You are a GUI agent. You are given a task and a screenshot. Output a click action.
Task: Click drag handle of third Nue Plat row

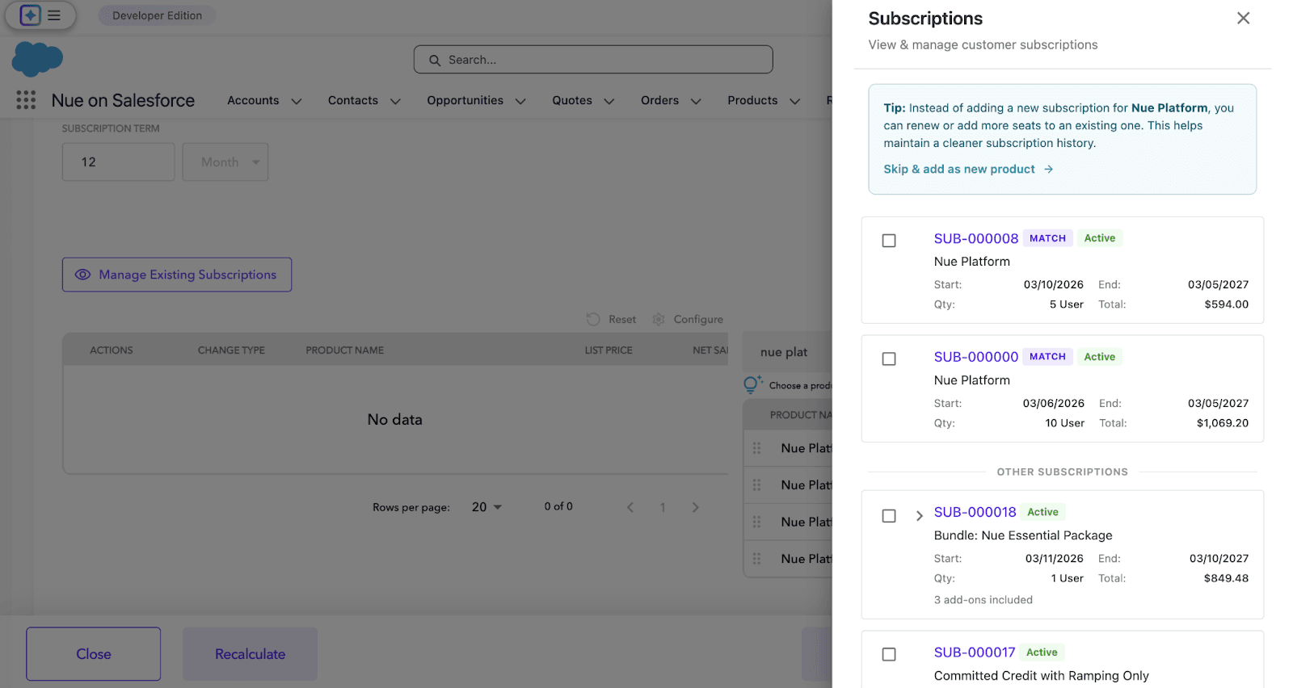tap(757, 522)
